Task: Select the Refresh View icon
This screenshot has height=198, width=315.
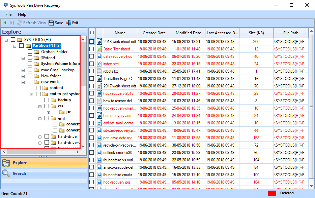Action: [x=19, y=23]
